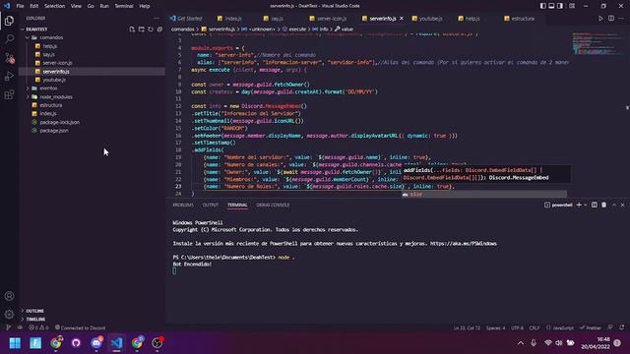Click the feedback icon in status bar
630x354 pixels.
coord(610,327)
